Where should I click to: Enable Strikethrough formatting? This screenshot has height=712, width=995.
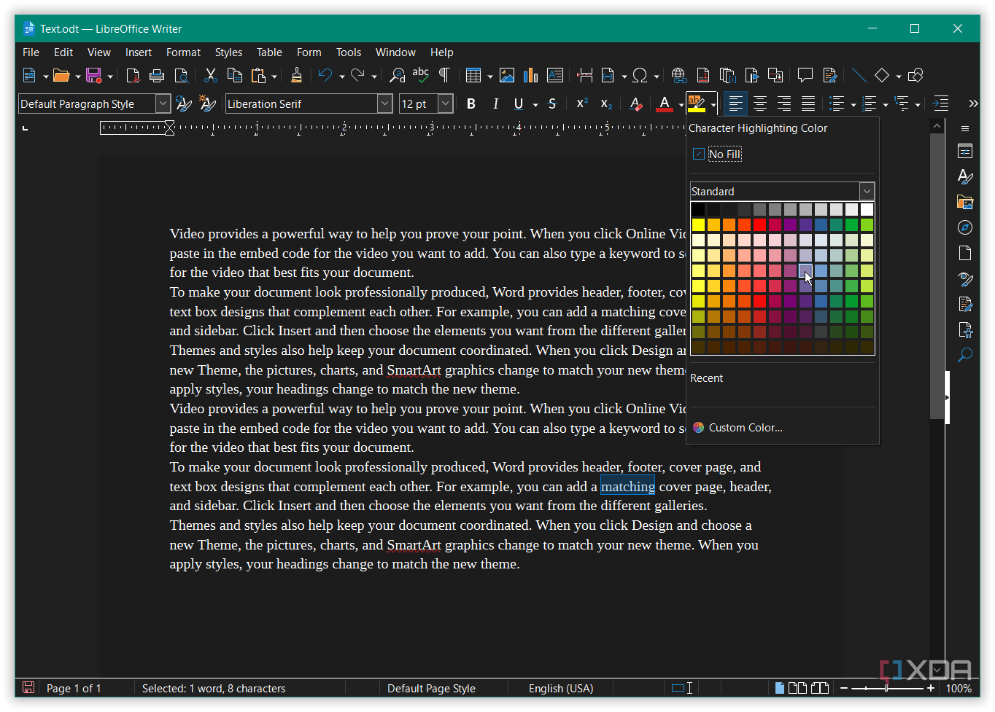[x=552, y=104]
